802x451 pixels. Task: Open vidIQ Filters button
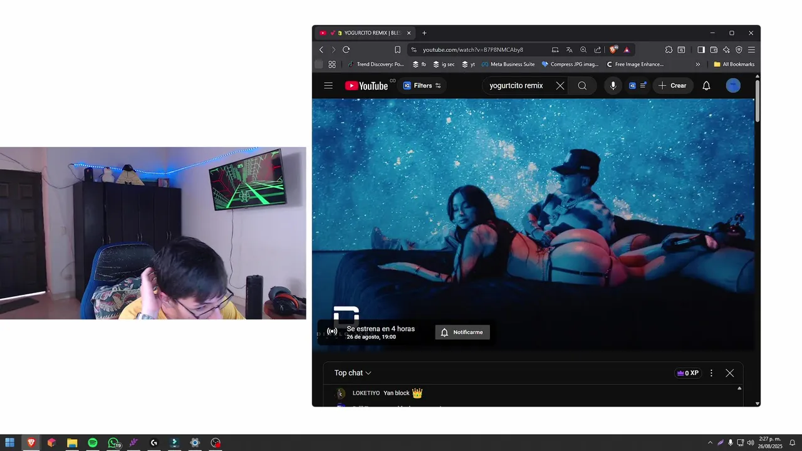click(x=422, y=86)
